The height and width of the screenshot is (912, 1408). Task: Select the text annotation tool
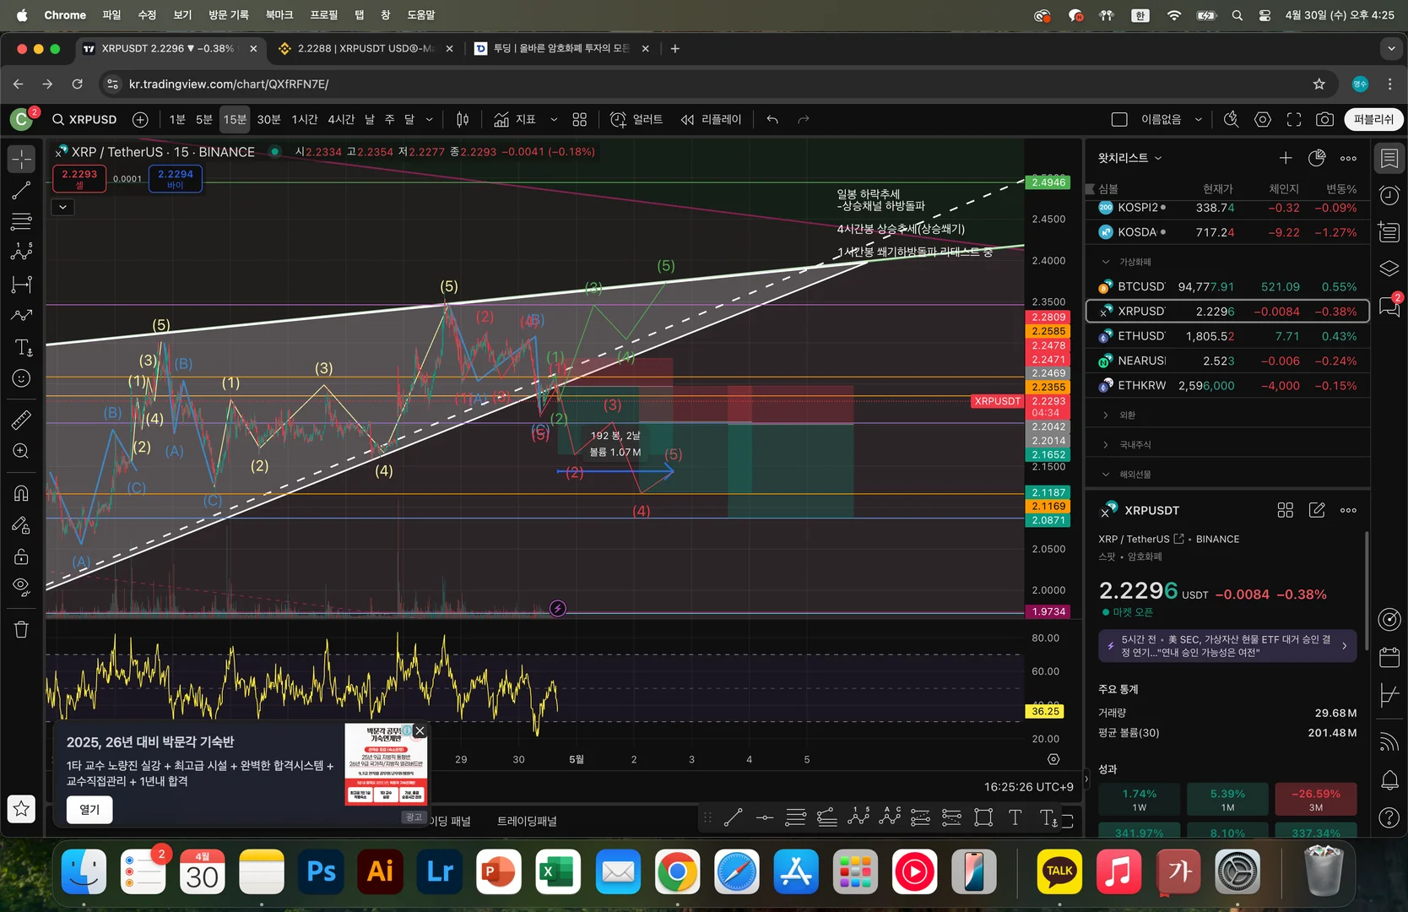[22, 347]
